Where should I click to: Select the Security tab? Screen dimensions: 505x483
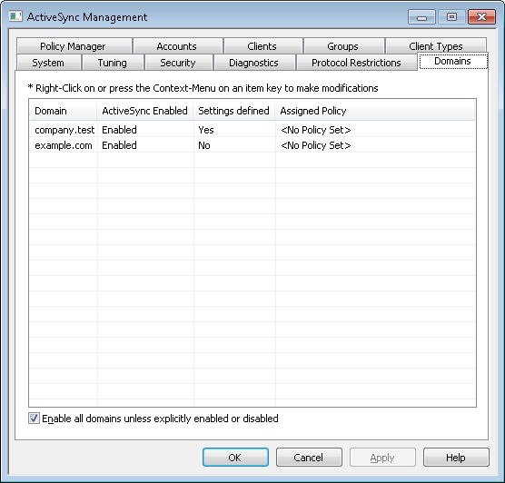[178, 62]
